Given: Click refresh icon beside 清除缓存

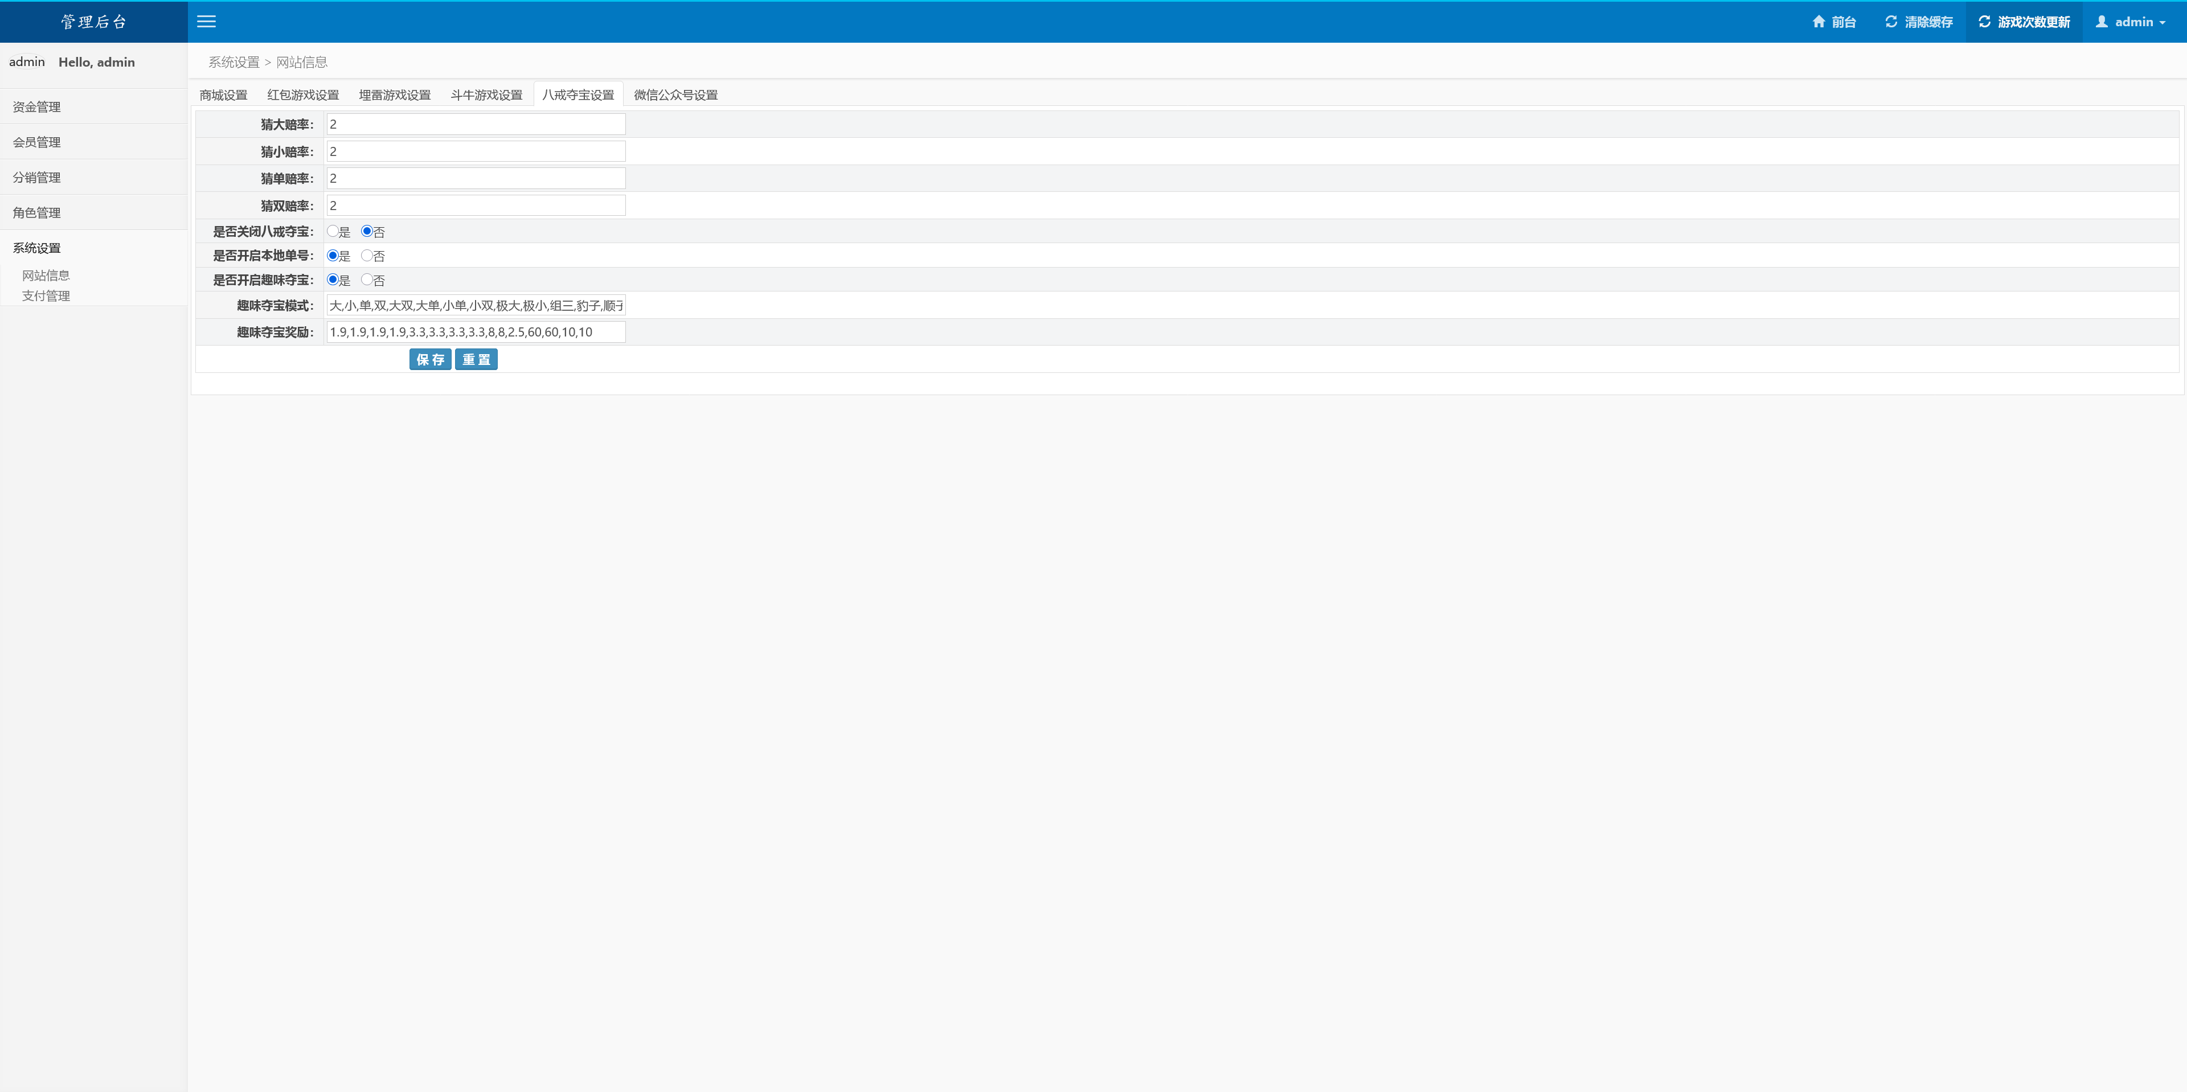Looking at the screenshot, I should [x=1891, y=22].
